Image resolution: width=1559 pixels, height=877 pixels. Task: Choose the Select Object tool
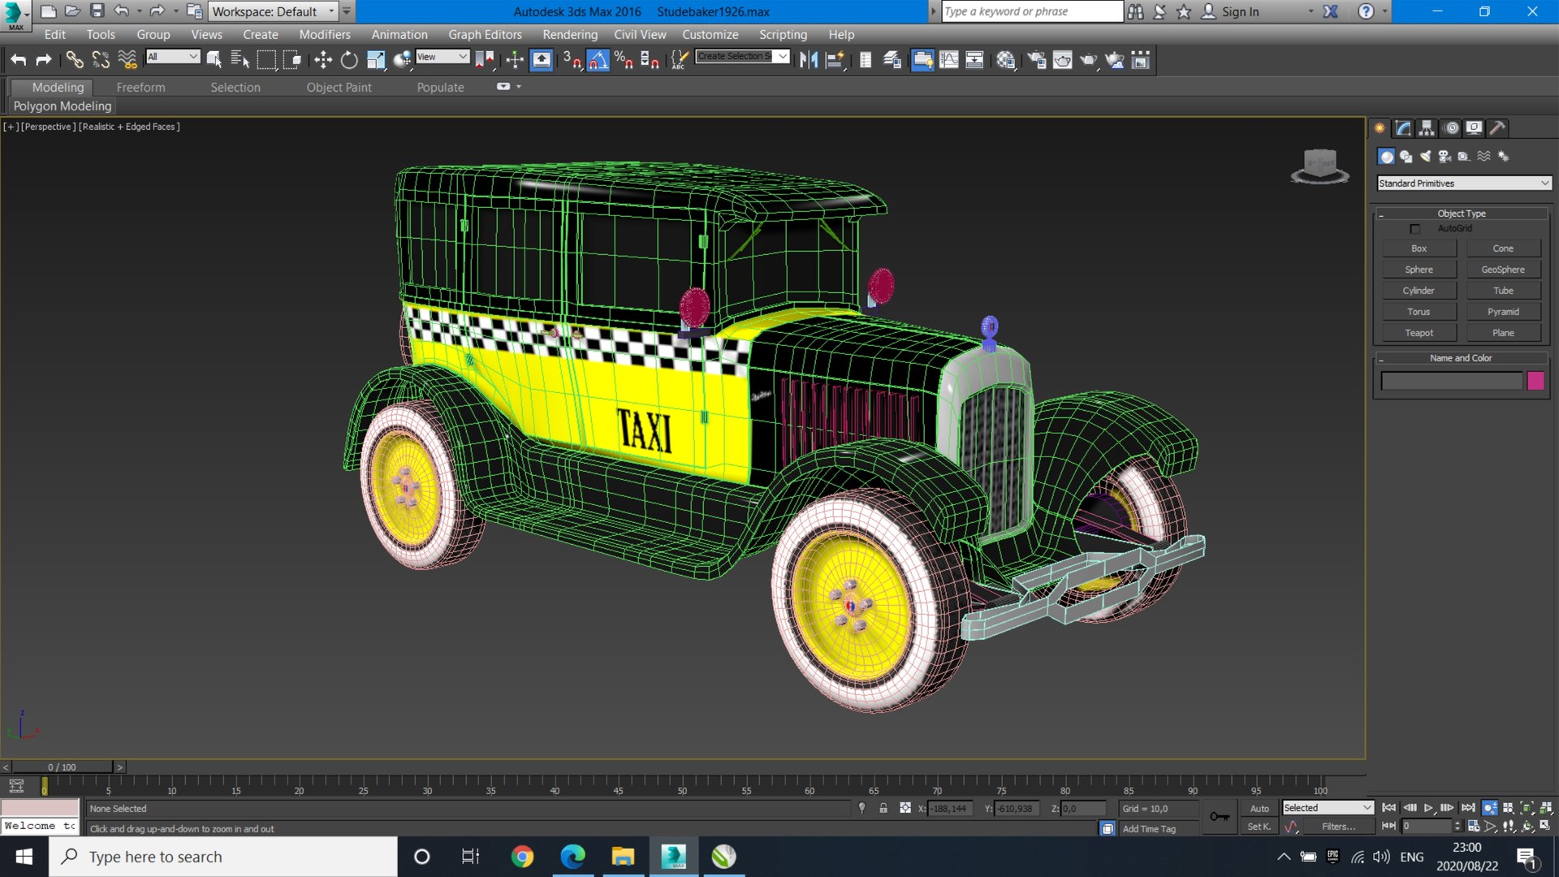214,59
